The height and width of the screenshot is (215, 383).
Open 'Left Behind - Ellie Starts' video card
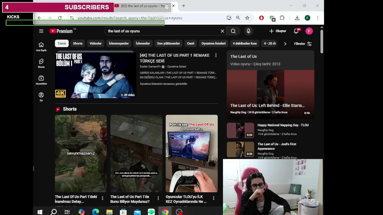[x=270, y=94]
